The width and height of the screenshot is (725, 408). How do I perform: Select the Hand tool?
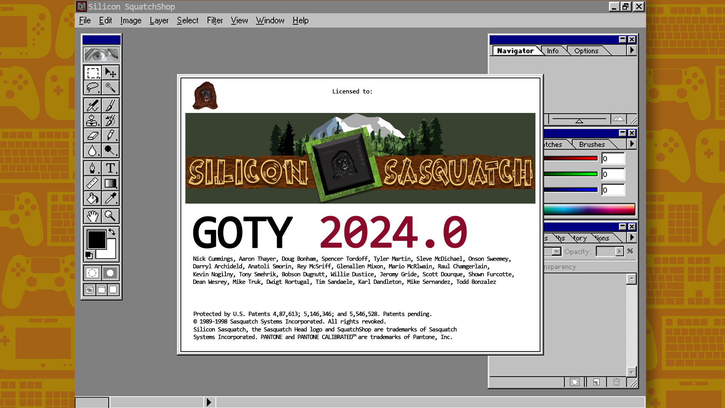pyautogui.click(x=93, y=216)
